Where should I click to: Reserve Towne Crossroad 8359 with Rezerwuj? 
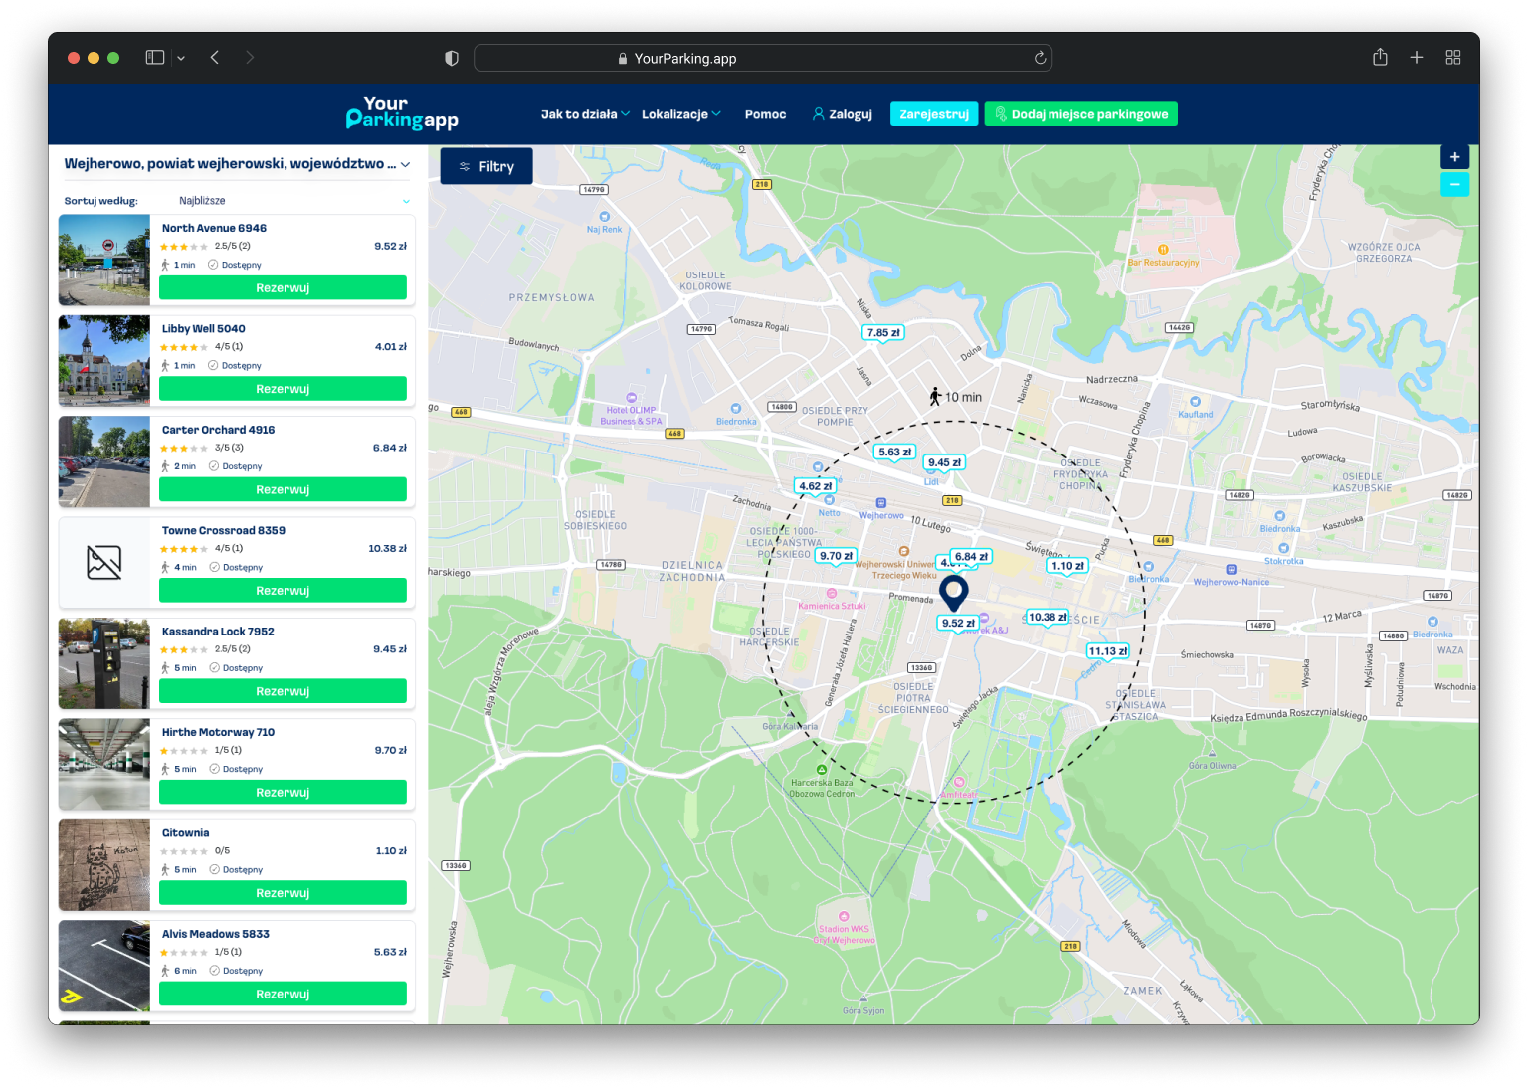[283, 591]
